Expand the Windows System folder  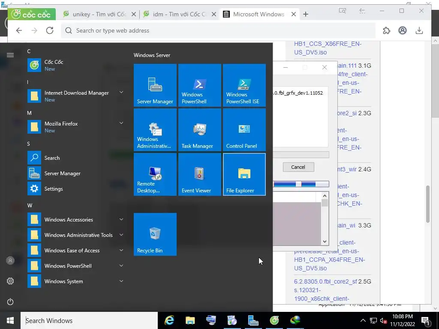pos(121,281)
